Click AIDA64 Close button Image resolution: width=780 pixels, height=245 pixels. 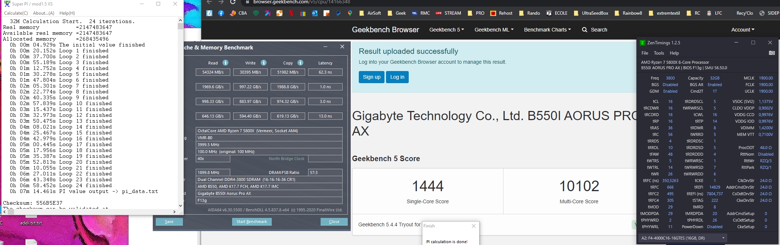coord(334,222)
